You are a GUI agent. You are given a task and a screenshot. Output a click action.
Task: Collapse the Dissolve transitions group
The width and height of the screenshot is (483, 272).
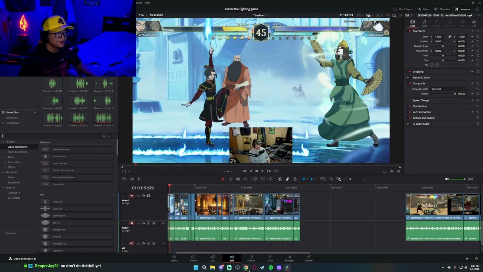[x=113, y=142]
